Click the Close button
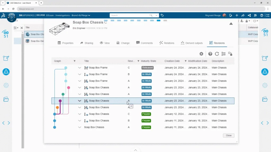The image size is (271, 152). point(229,135)
